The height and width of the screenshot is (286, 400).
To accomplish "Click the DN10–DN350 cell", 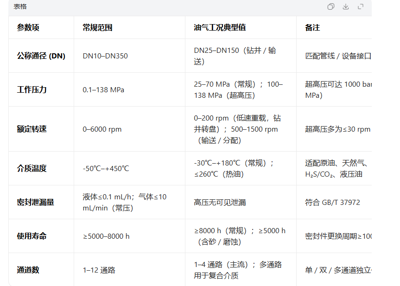I will 105,56.
